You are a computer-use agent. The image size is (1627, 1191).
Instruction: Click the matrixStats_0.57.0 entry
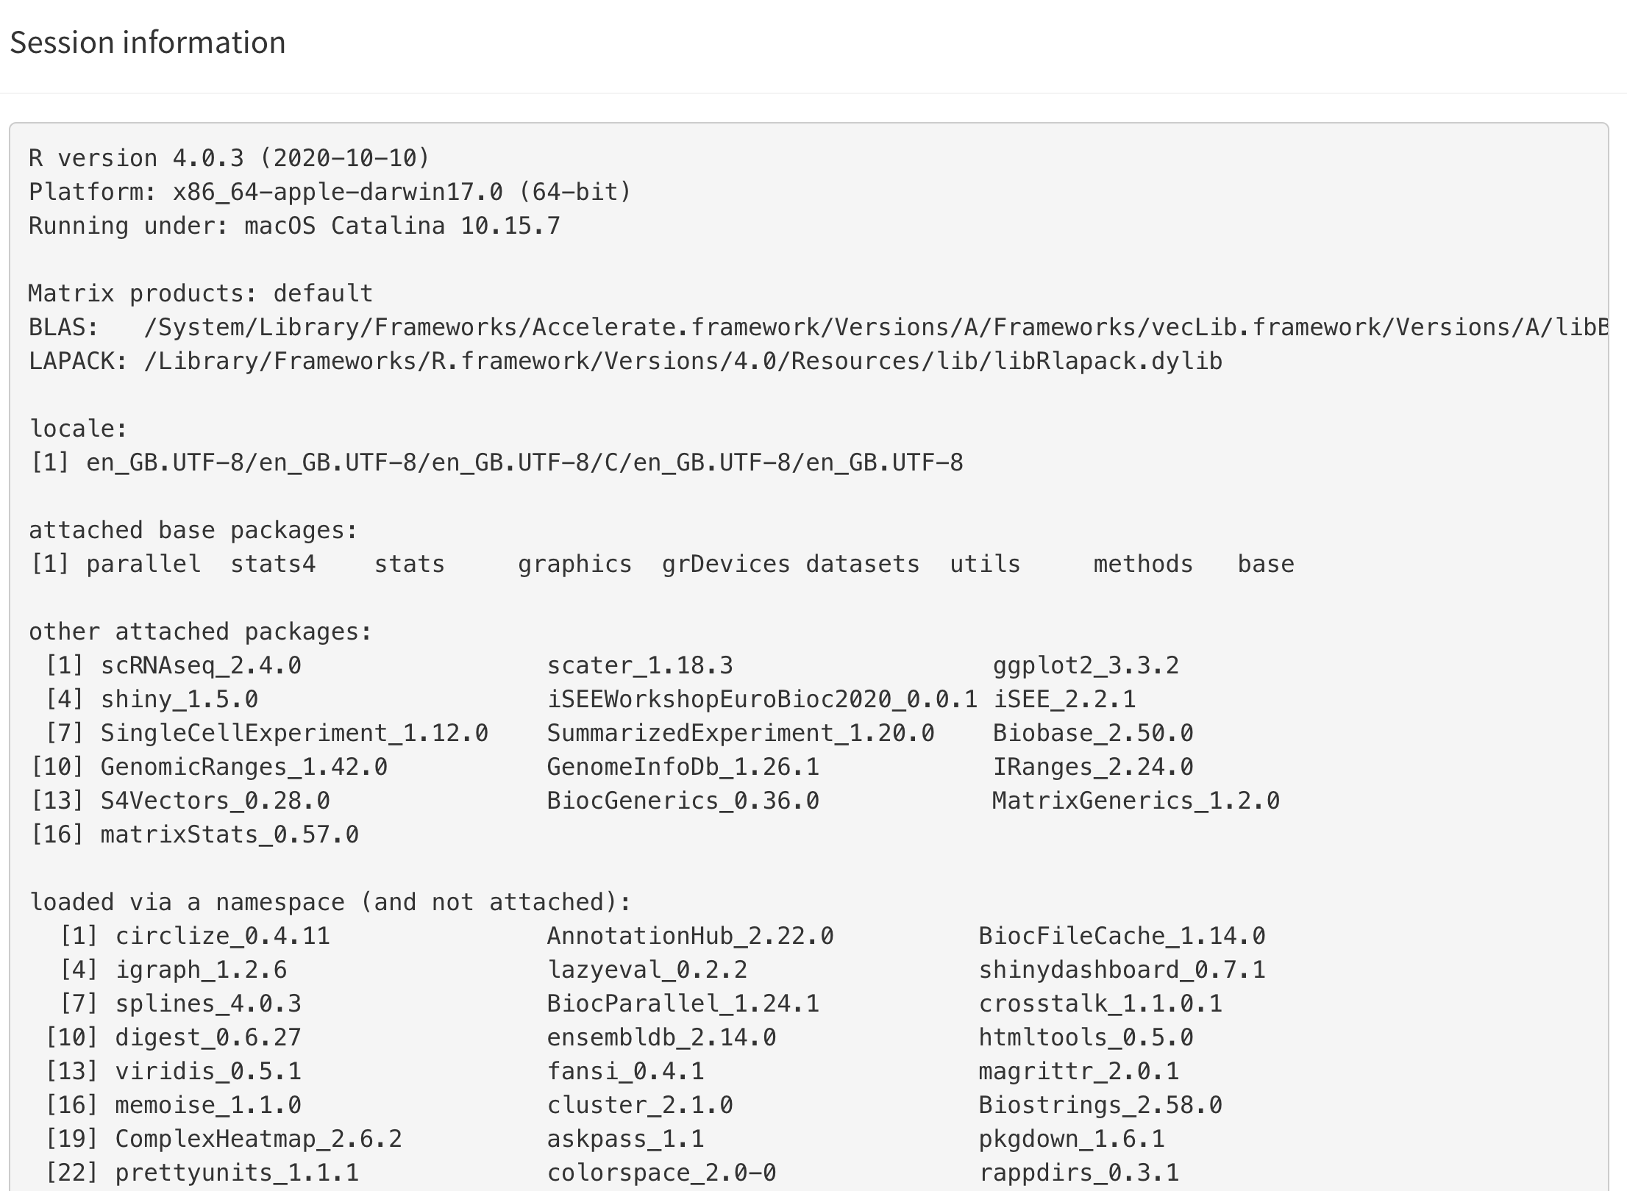click(229, 834)
